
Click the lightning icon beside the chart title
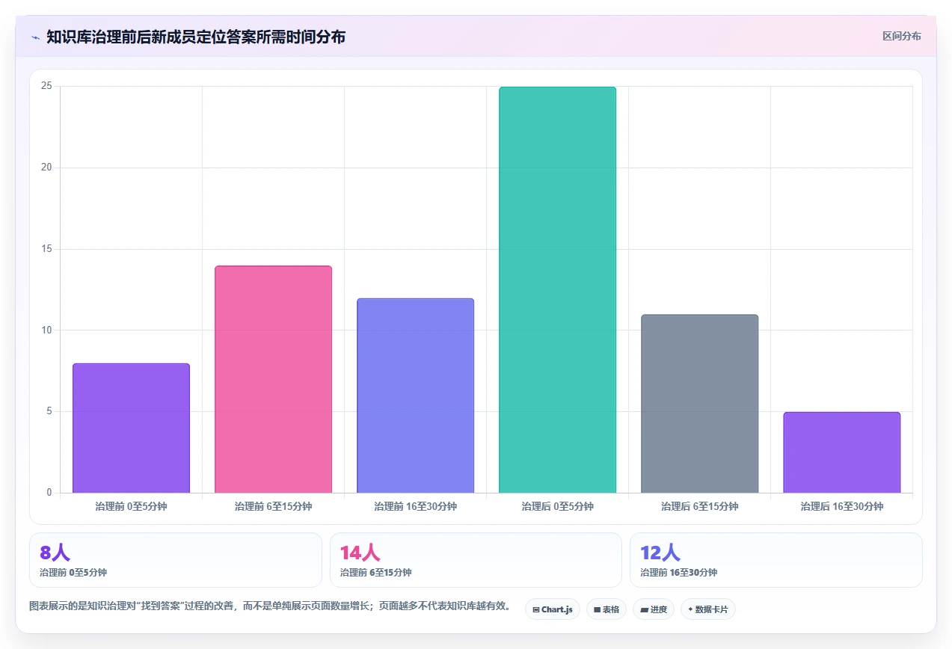pyautogui.click(x=35, y=37)
